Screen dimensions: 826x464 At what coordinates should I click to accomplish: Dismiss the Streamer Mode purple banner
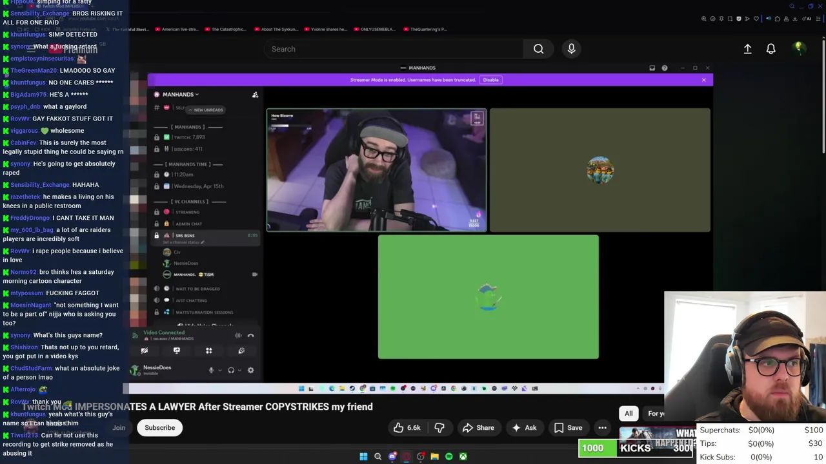tap(703, 80)
